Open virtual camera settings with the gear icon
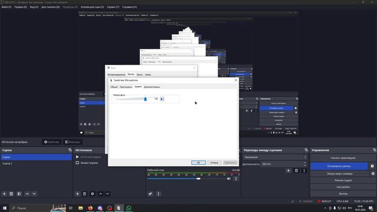Image resolution: width=377 pixels, height=212 pixels. point(373,174)
